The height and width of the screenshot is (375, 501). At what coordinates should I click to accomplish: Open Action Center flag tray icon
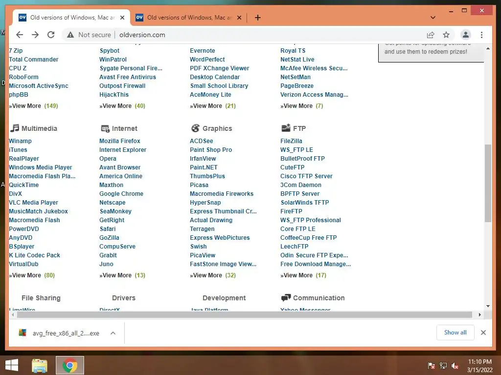431,365
